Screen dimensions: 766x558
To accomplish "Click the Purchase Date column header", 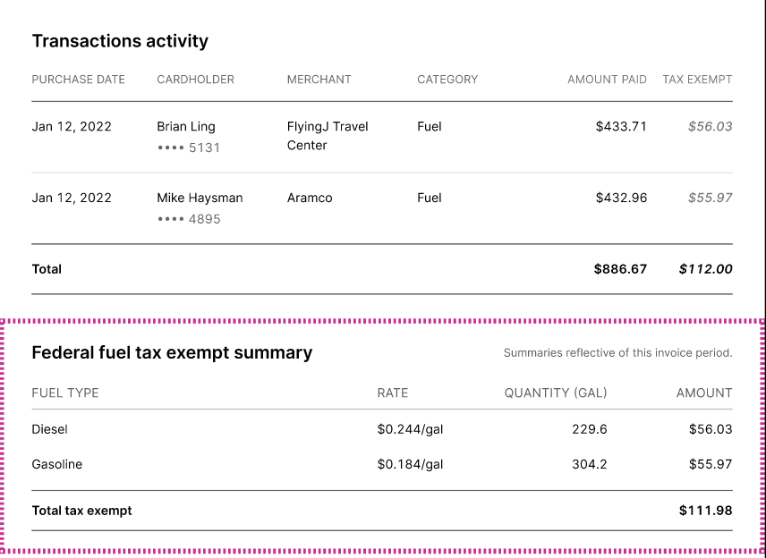I will pos(78,80).
